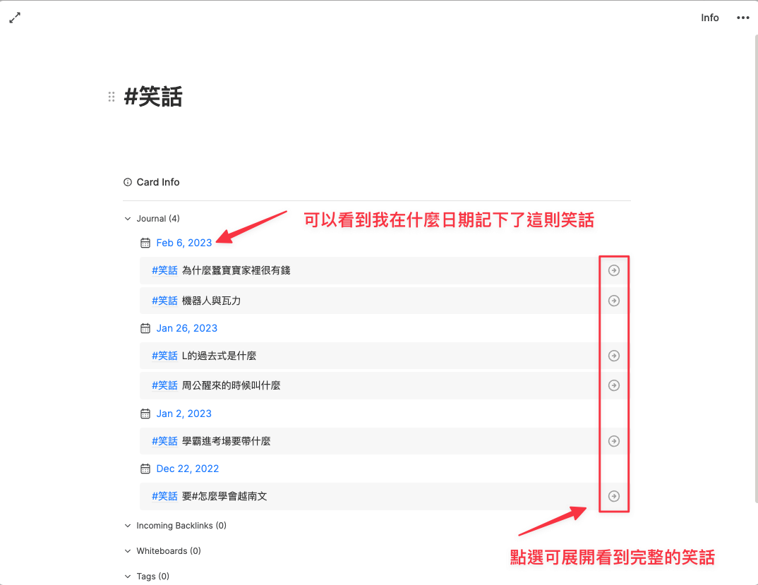Expand the Incoming Backlinks (0) section
The height and width of the screenshot is (585, 758).
click(128, 526)
